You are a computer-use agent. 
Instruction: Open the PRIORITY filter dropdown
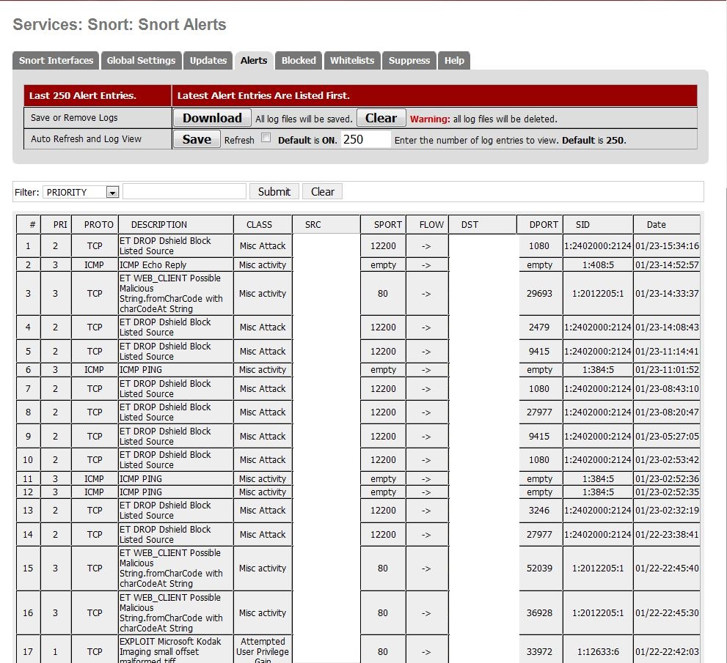(81, 192)
